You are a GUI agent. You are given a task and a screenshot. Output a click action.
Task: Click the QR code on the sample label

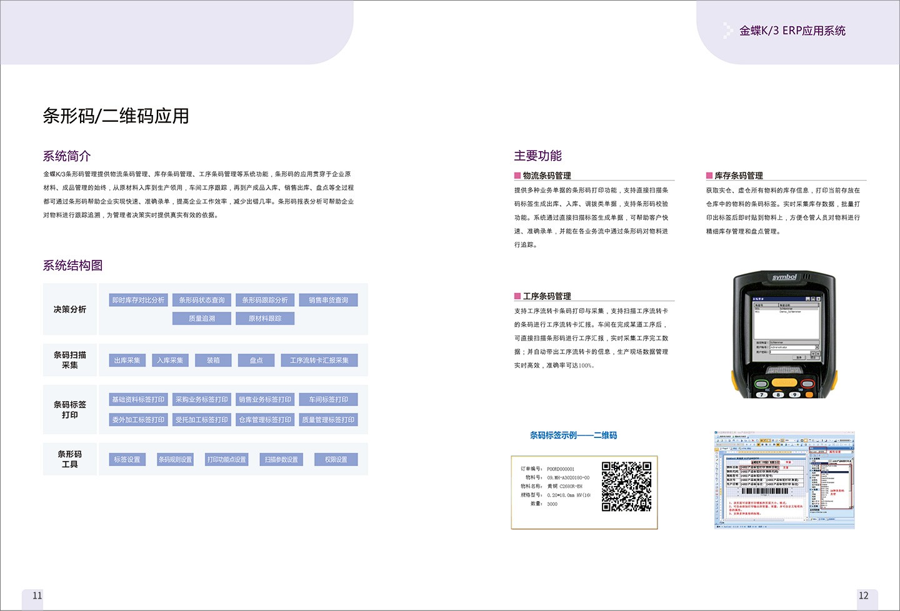[626, 487]
